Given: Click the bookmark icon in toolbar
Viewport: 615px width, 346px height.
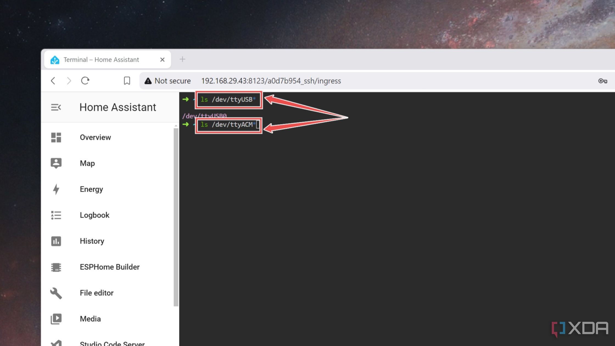Looking at the screenshot, I should coord(127,81).
